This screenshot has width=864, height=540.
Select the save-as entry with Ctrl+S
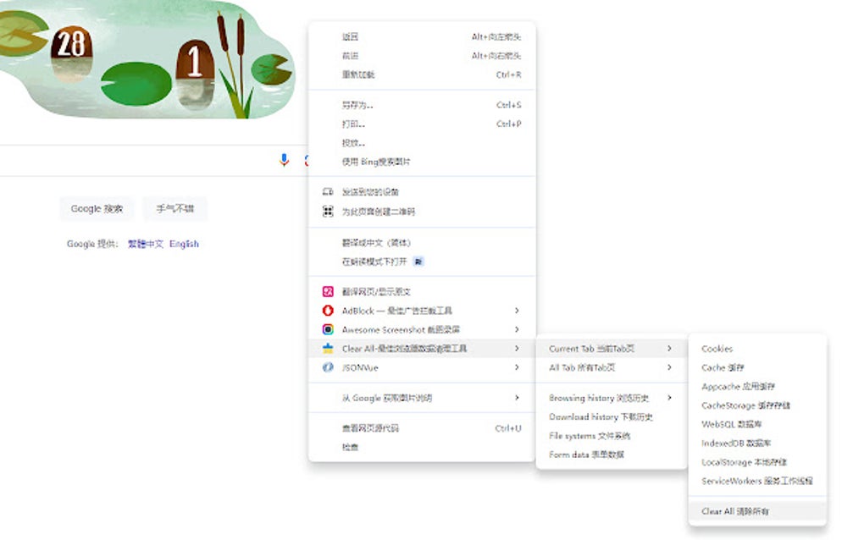[x=422, y=105]
